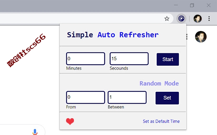
Task: Click the Set button for random mode
Action: click(167, 98)
